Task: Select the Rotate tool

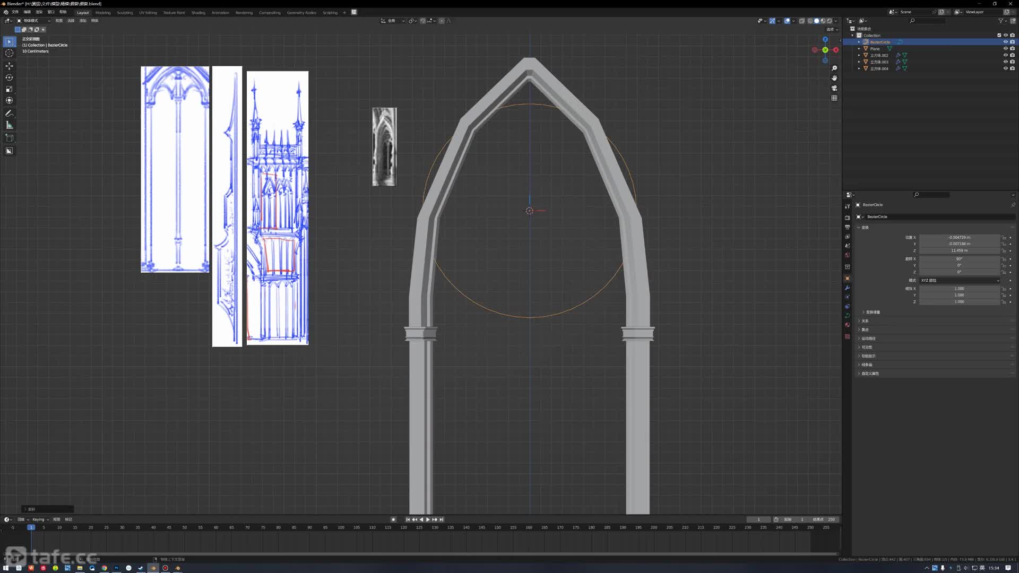Action: 9,77
